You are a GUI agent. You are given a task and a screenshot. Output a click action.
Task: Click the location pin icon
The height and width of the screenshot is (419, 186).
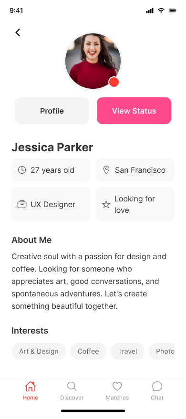click(x=106, y=170)
